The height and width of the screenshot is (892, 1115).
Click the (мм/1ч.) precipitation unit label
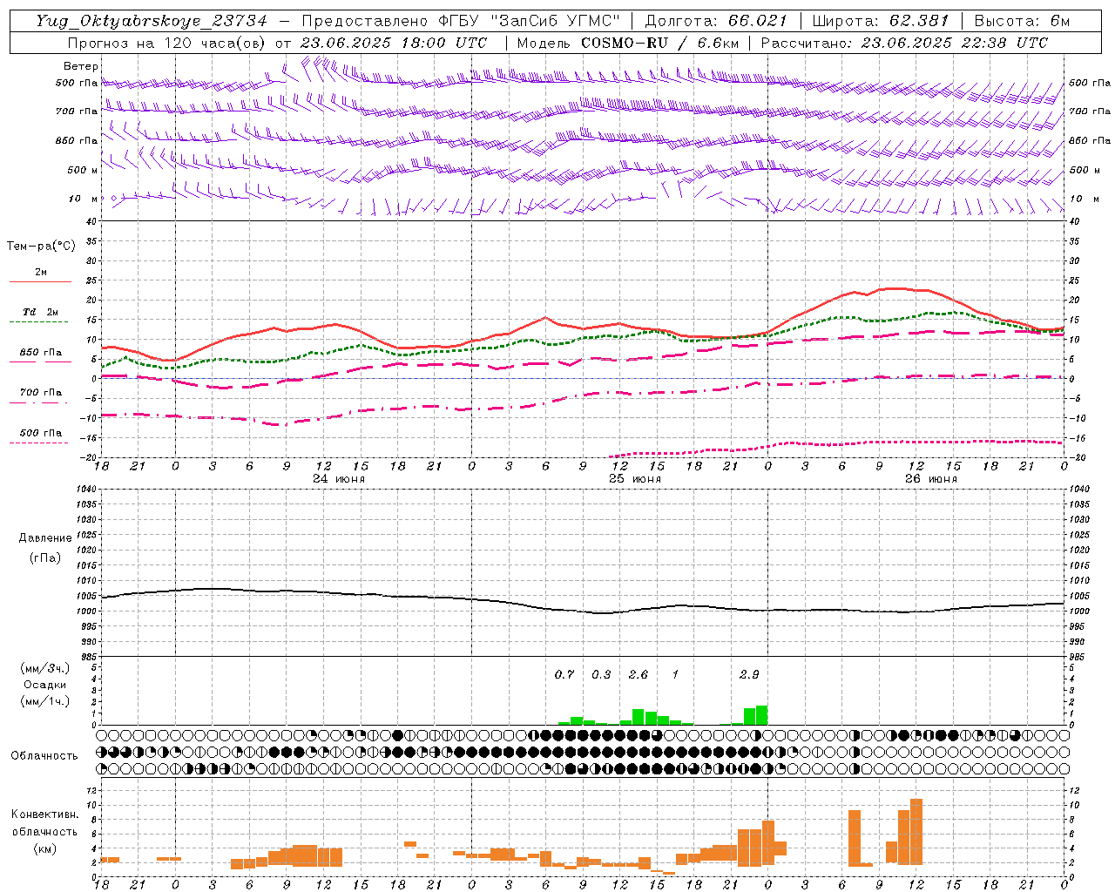coord(45,701)
